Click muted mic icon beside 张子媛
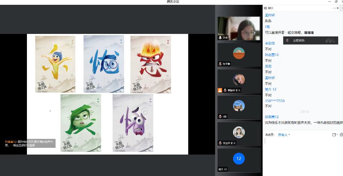Viewport: 343px width, 176px height. 220,64
